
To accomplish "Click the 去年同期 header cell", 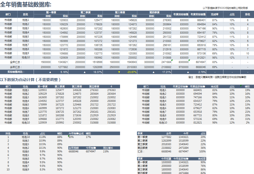I will click(x=74, y=148).
